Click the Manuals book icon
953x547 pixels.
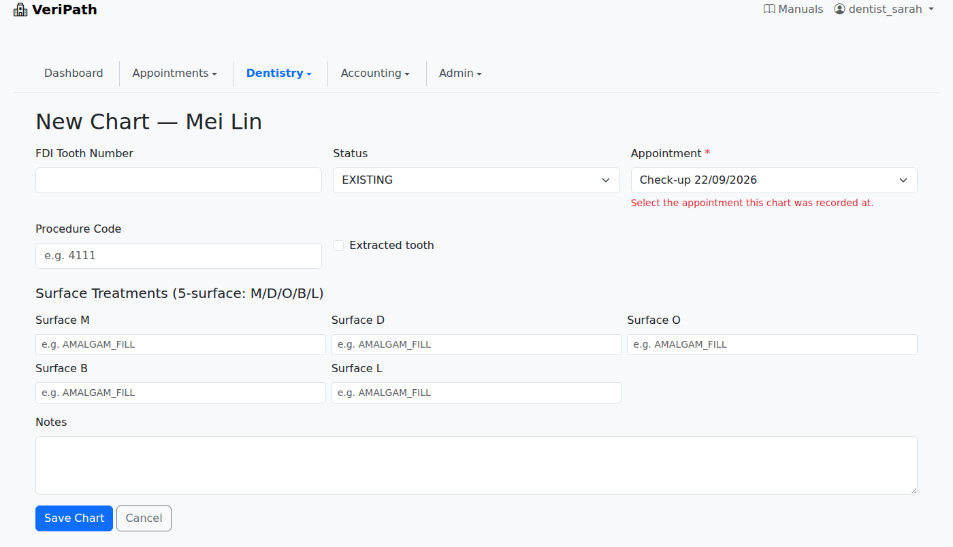click(769, 10)
